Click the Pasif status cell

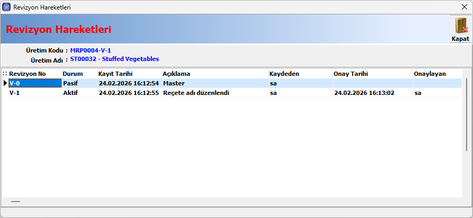pos(71,83)
